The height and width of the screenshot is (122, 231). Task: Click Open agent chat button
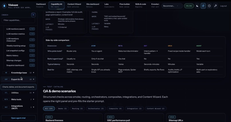(x=18, y=118)
